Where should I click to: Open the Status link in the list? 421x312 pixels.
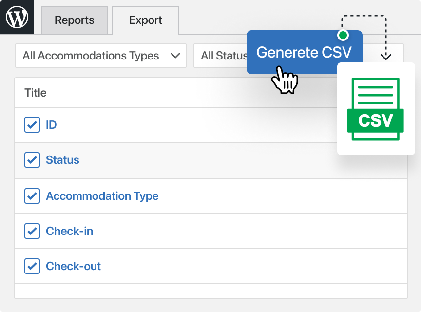[x=62, y=160]
